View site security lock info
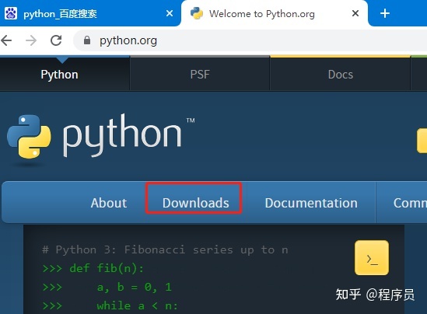Image resolution: width=427 pixels, height=314 pixels. pos(87,40)
